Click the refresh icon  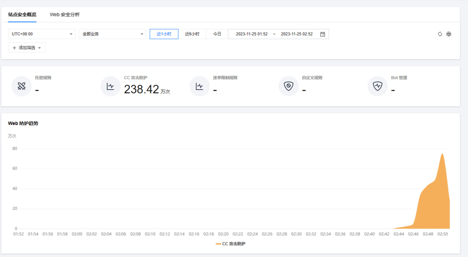point(440,34)
